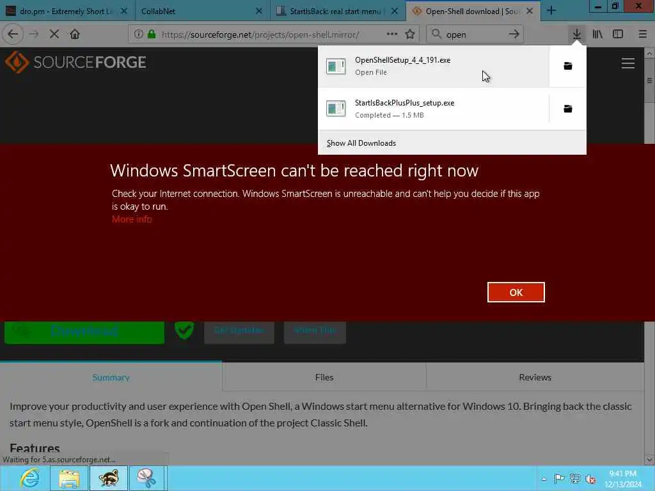Open Internet Explorer from the taskbar
The height and width of the screenshot is (491, 655).
click(29, 478)
